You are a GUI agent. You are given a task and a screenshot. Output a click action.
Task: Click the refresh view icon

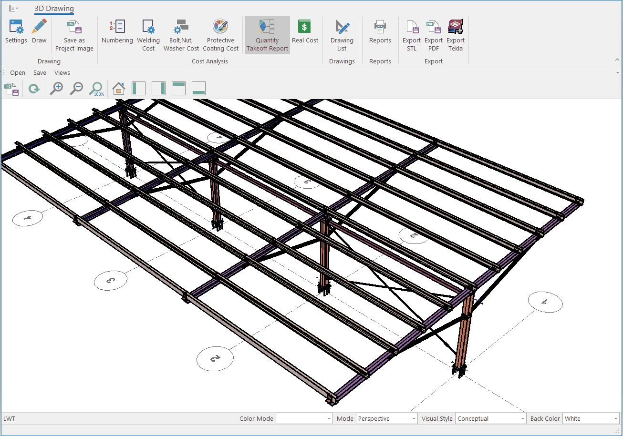coord(34,89)
